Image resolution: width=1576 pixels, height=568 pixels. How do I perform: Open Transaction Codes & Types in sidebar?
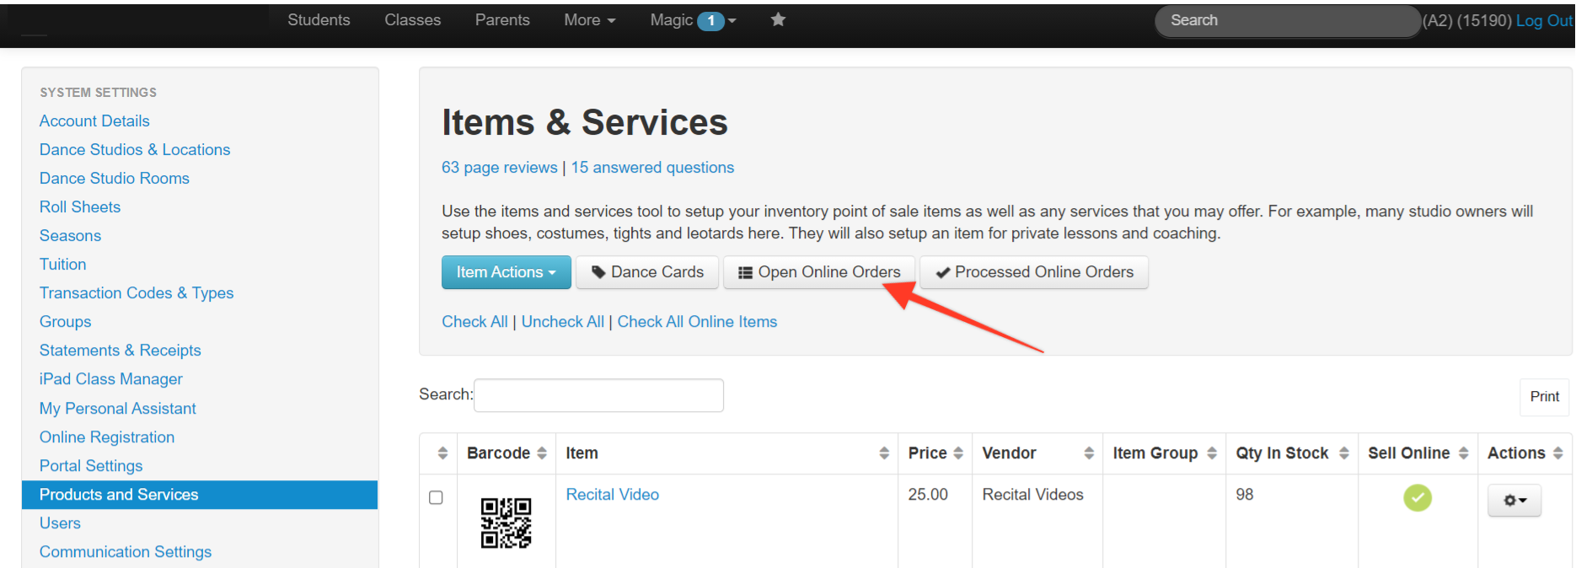137,293
